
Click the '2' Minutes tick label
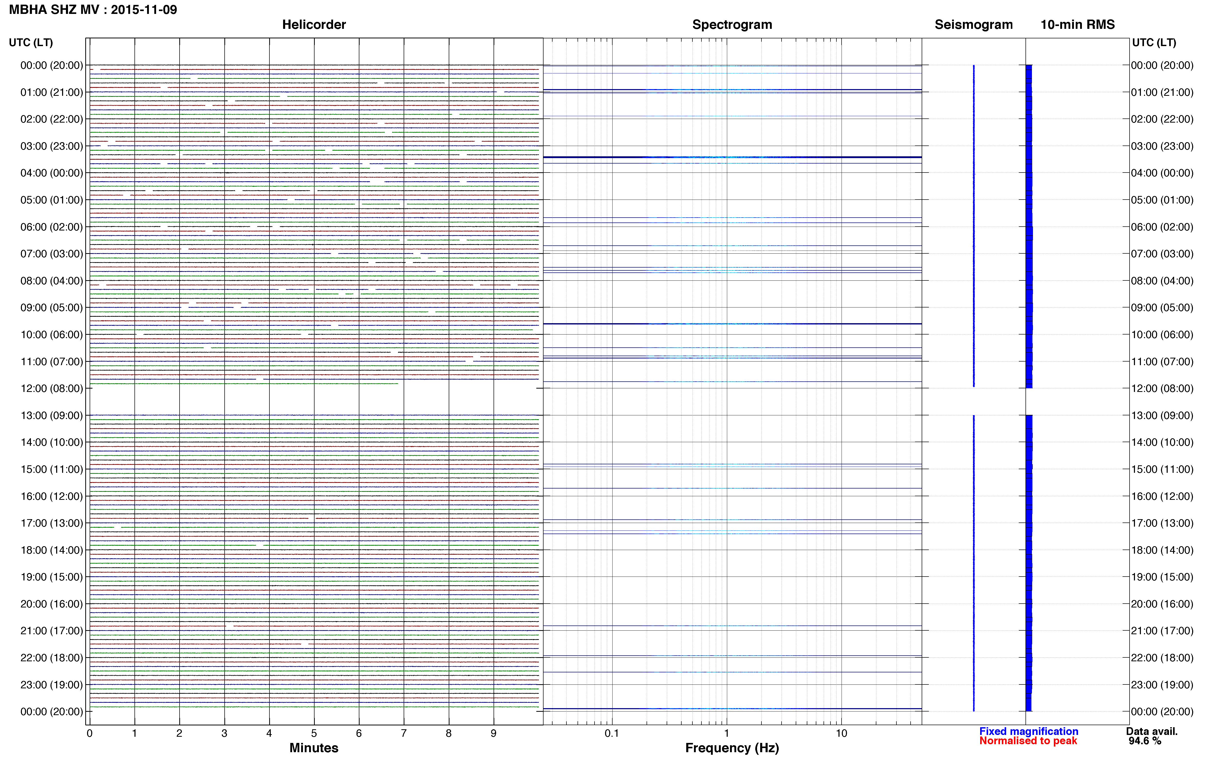pos(179,733)
